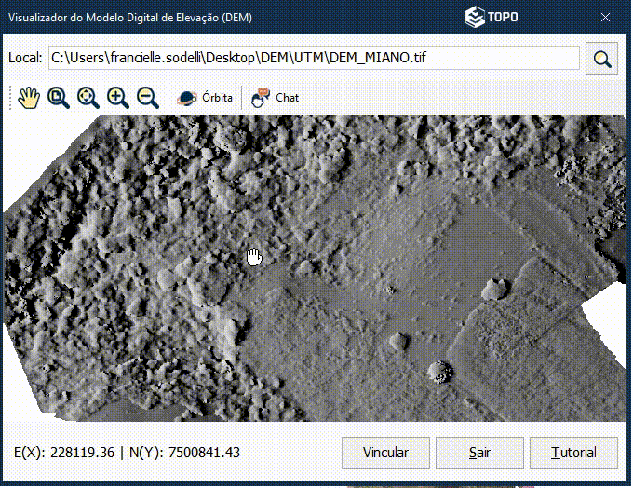Click the "Local:" label
633x488 pixels.
coord(25,58)
